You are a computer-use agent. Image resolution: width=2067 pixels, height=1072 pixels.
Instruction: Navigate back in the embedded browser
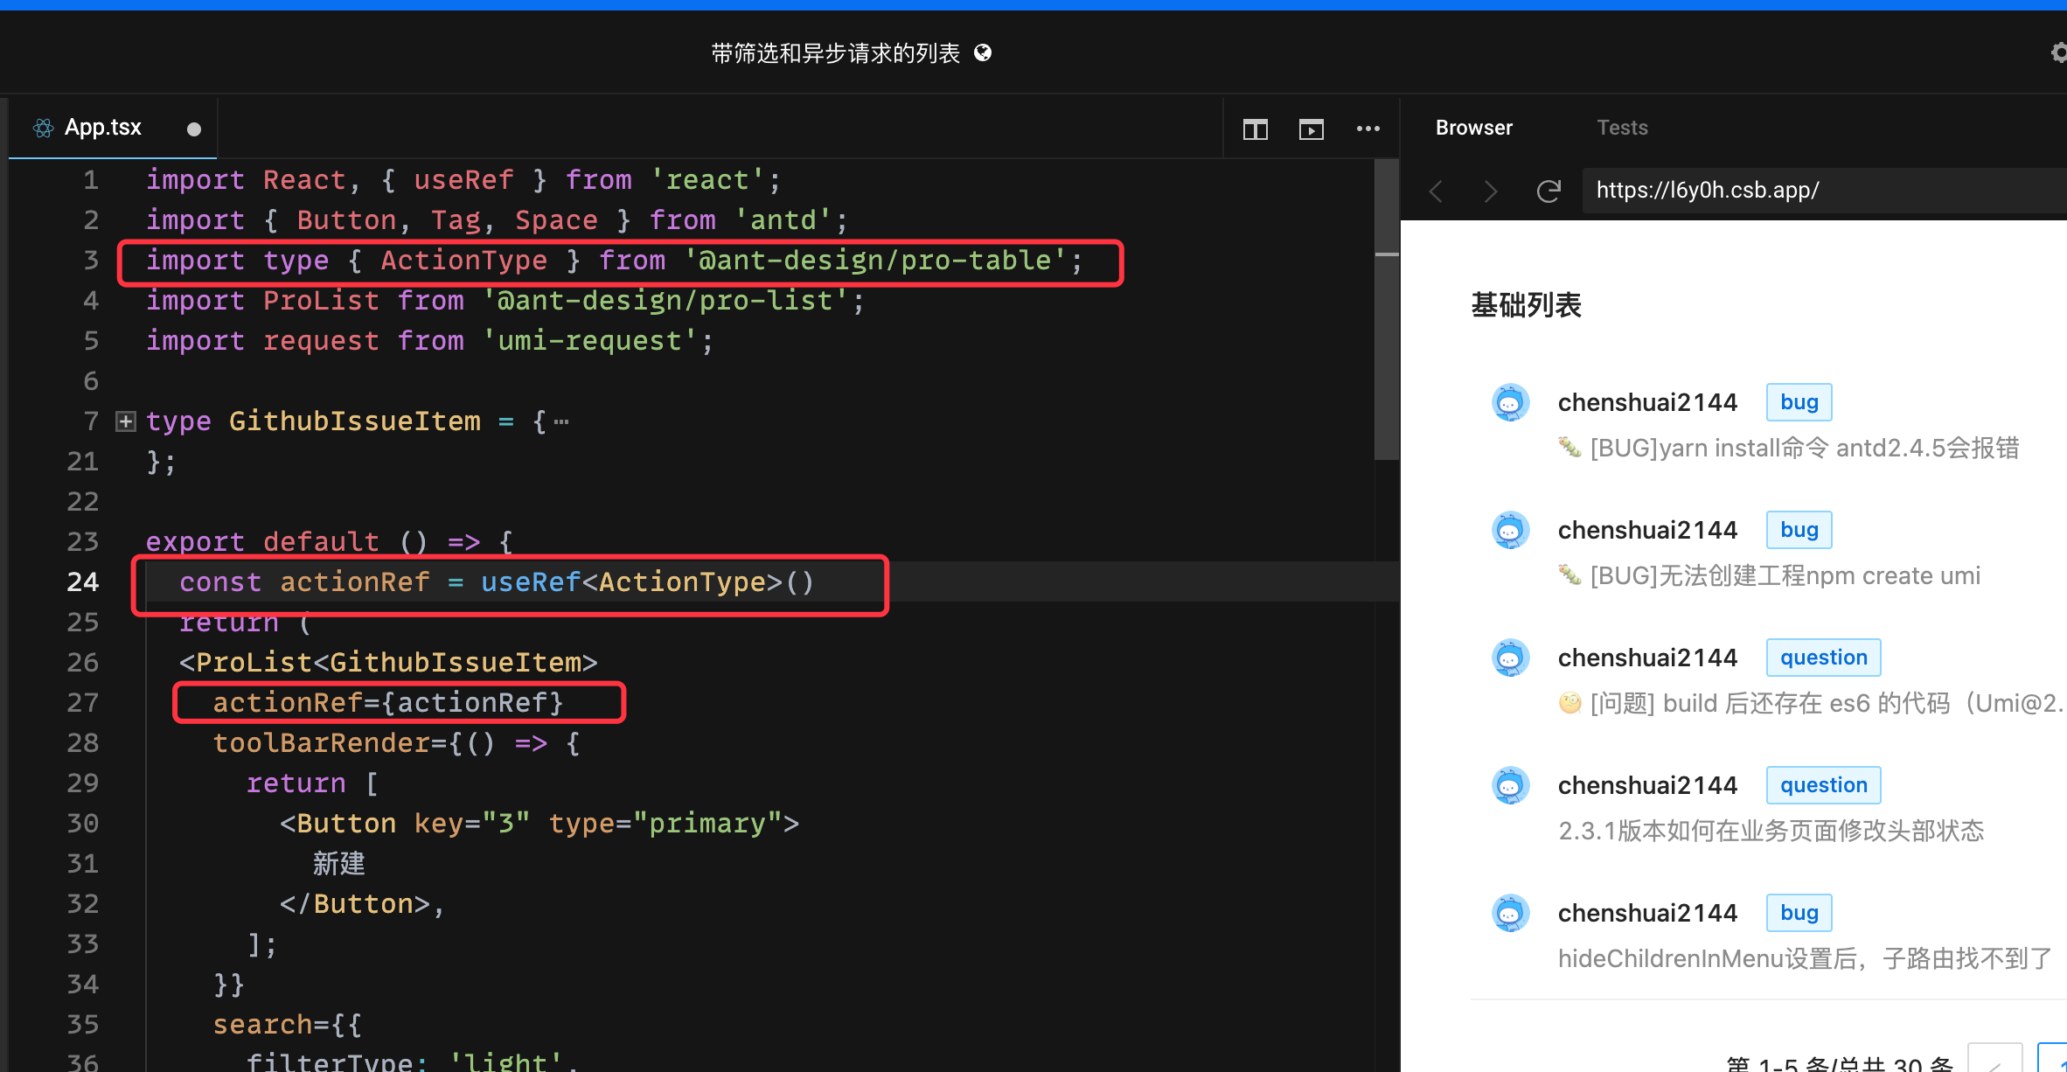point(1436,191)
